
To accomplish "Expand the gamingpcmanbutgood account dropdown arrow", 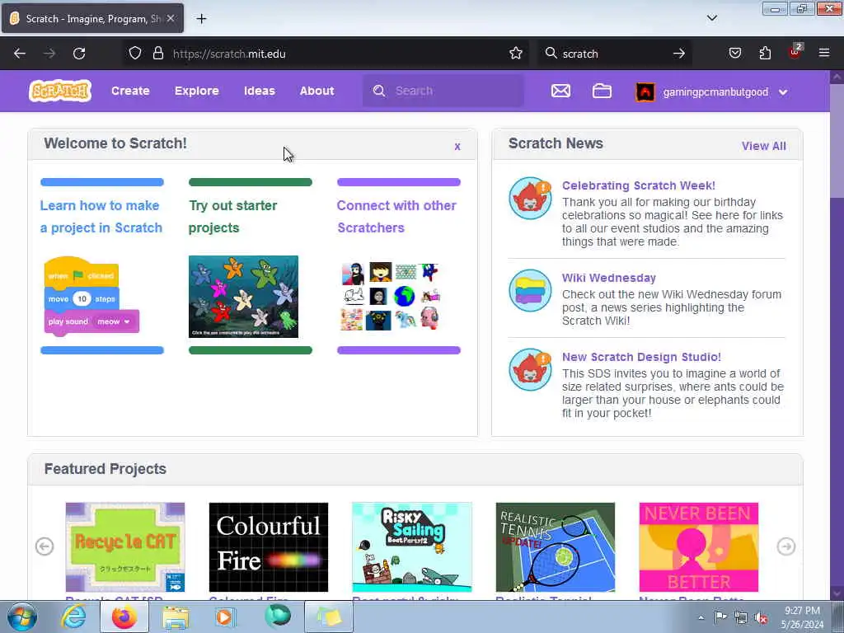I will point(783,92).
